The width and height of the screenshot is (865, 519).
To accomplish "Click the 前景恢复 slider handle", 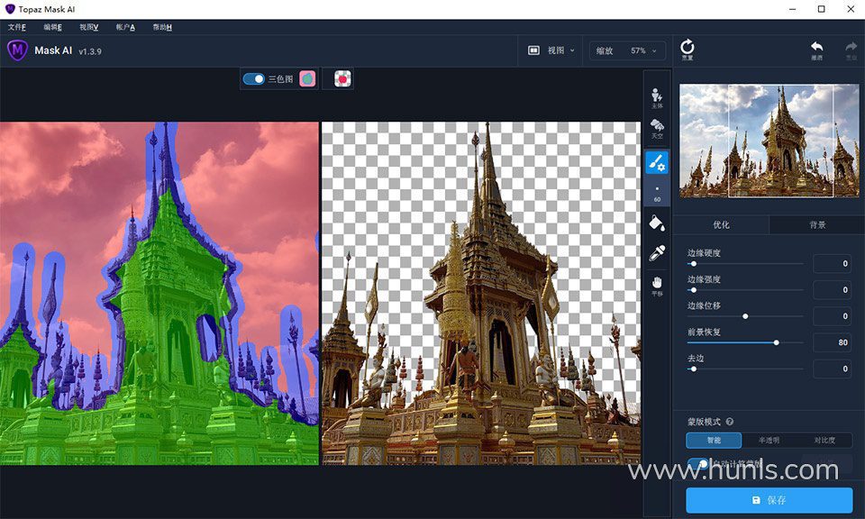I will tap(776, 342).
